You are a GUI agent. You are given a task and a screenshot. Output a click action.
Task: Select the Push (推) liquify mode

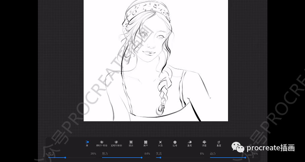87,143
